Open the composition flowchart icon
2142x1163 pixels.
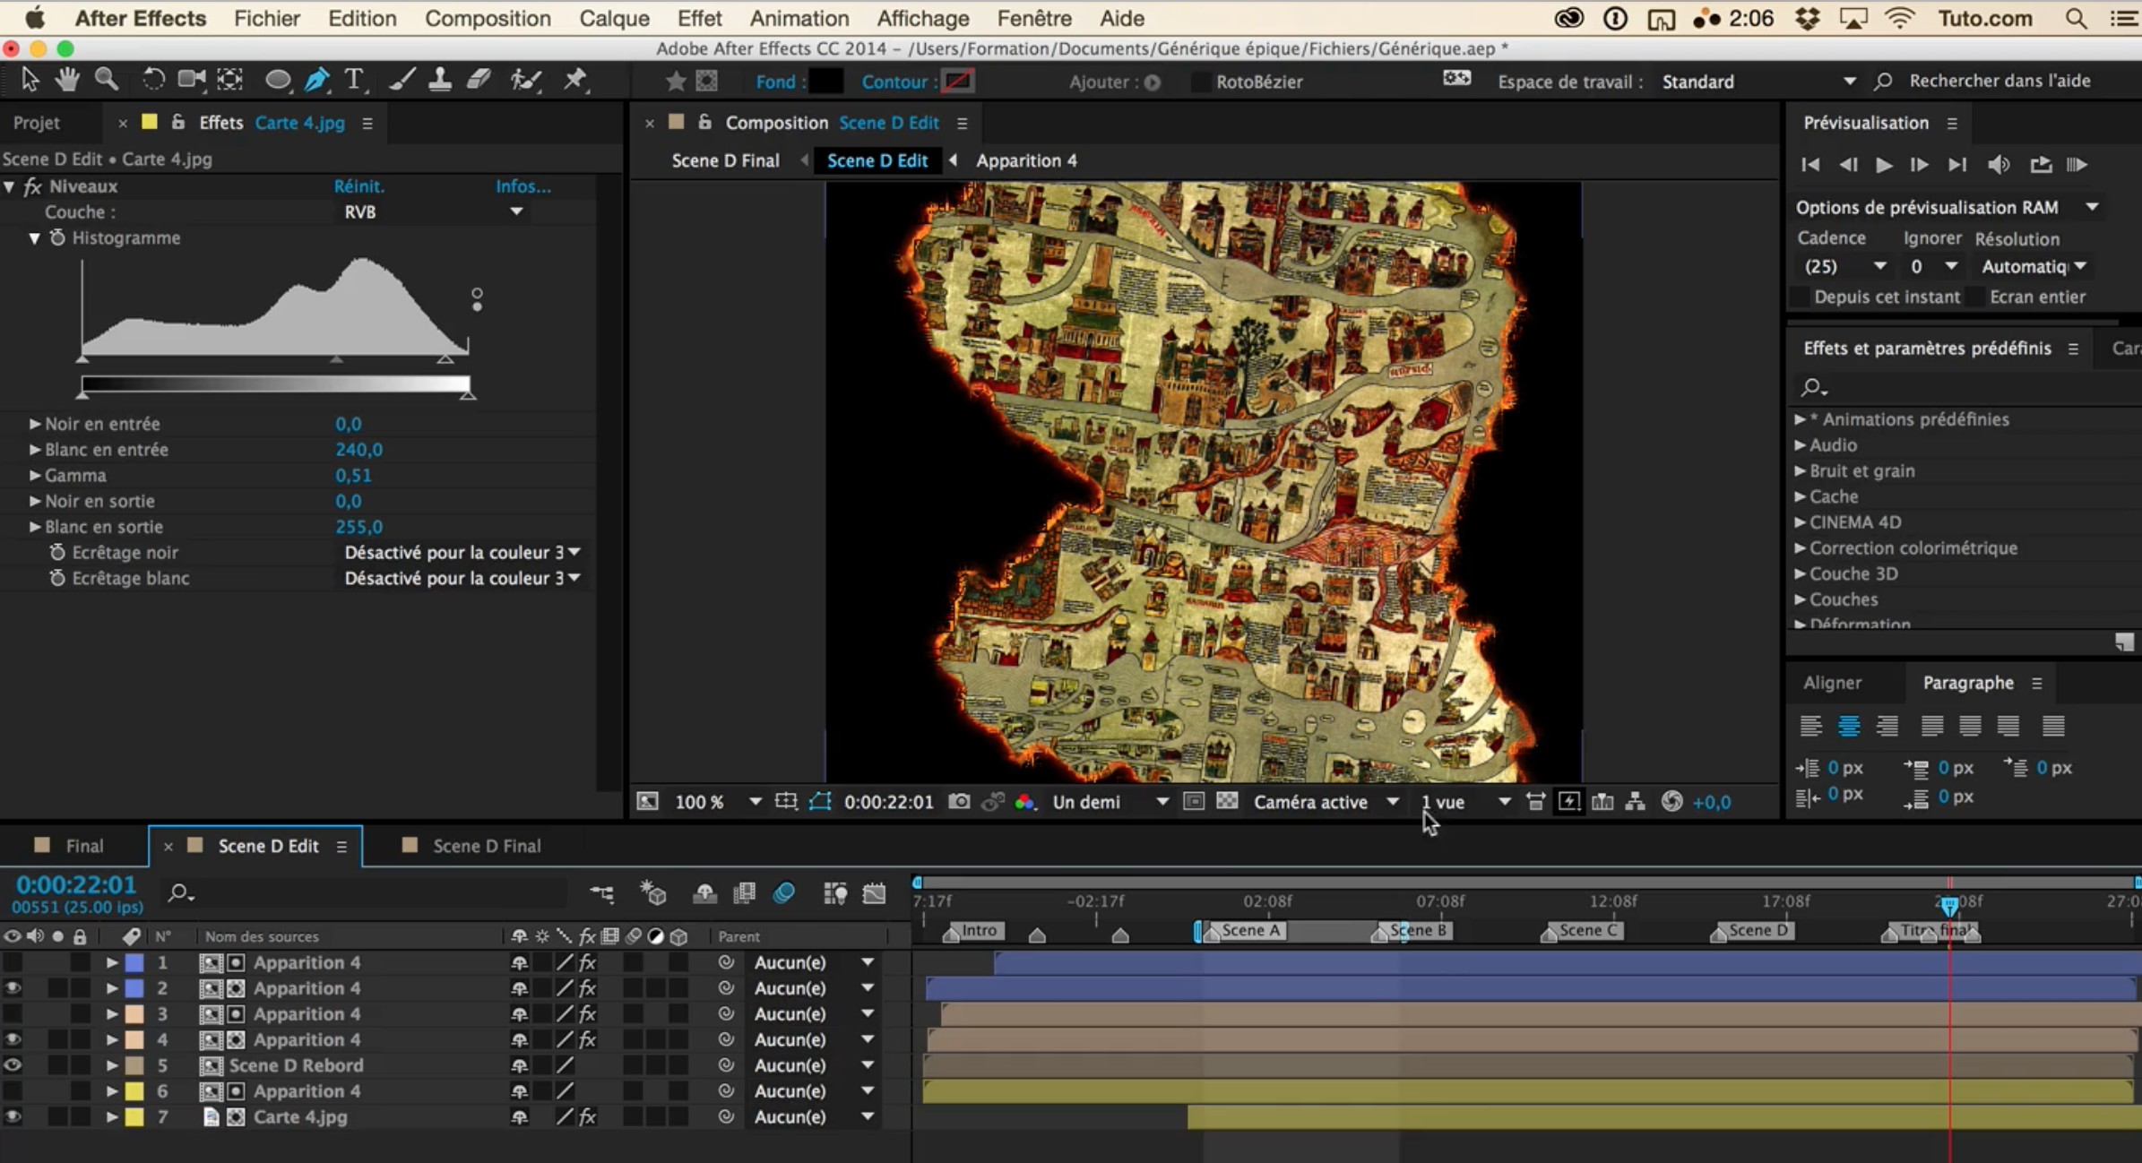click(1636, 802)
